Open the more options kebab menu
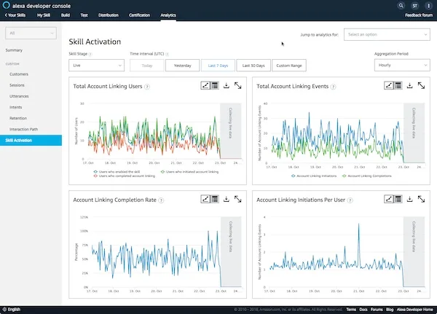 [429, 6]
